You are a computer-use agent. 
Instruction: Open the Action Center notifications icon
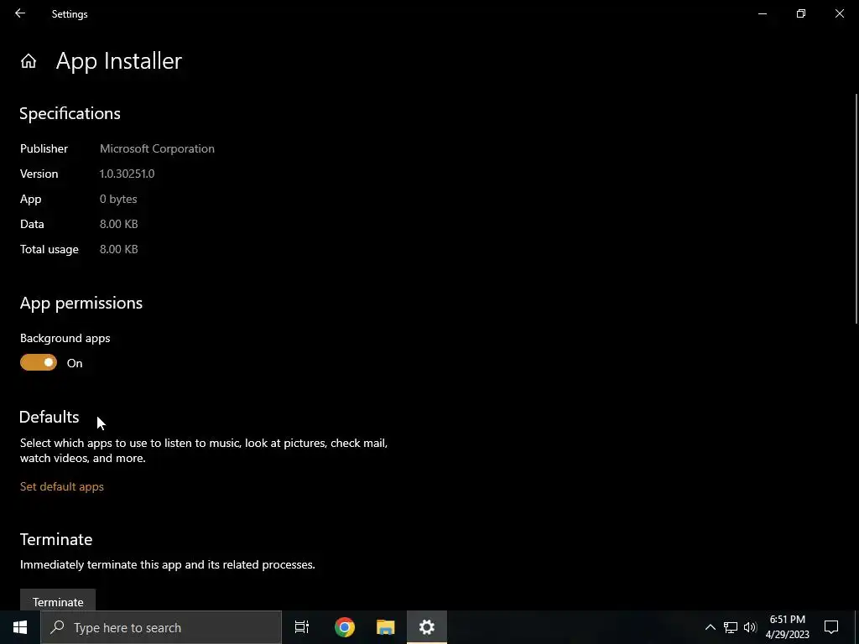pos(831,627)
